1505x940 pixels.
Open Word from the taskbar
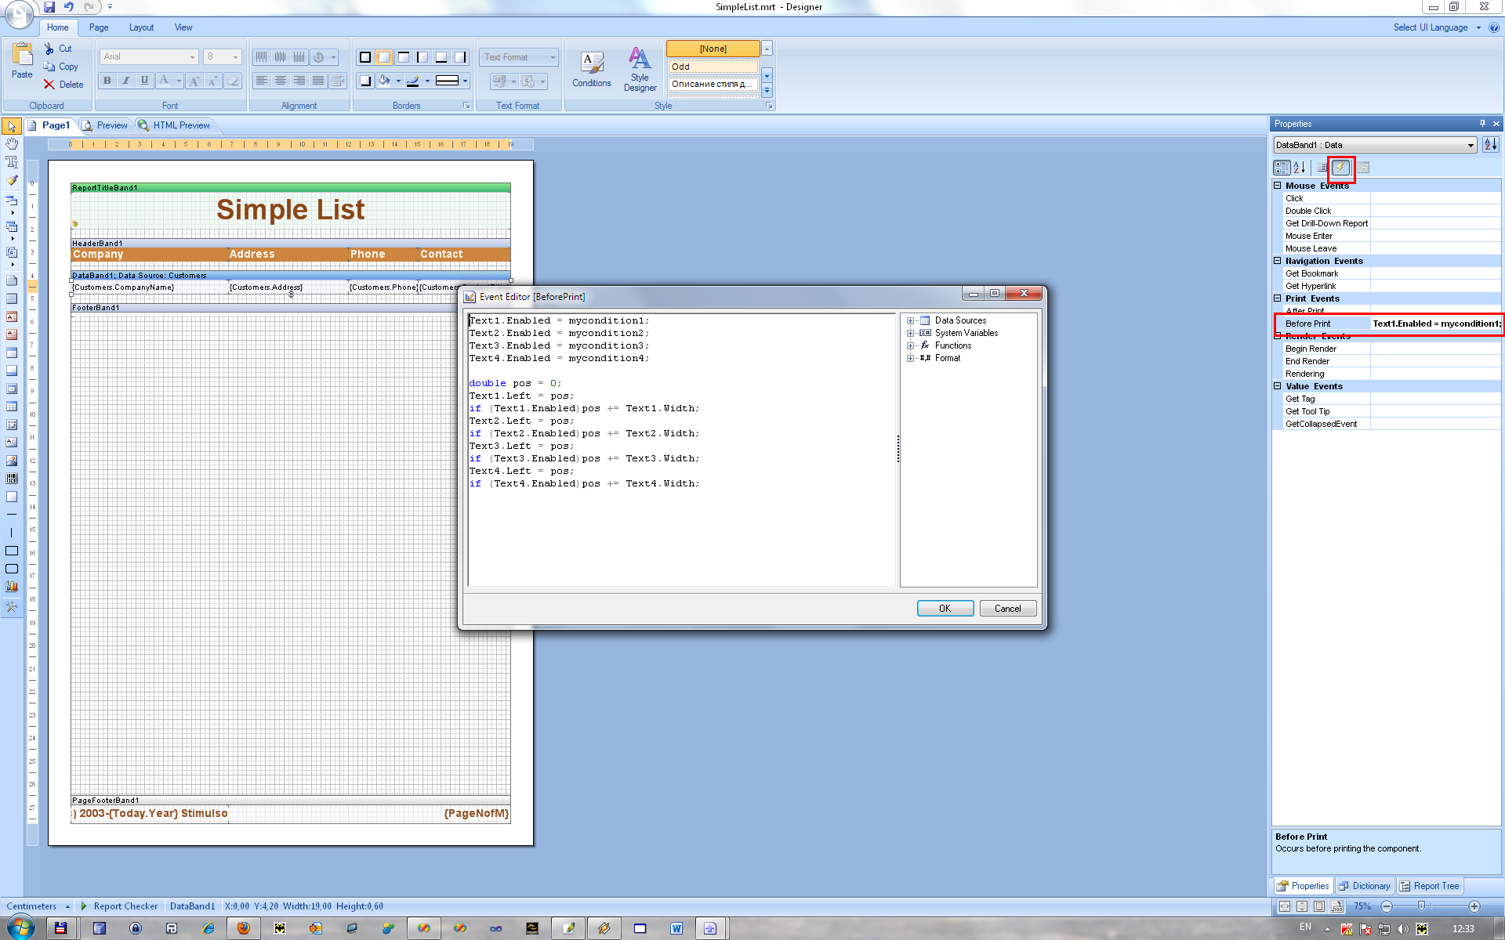[676, 928]
